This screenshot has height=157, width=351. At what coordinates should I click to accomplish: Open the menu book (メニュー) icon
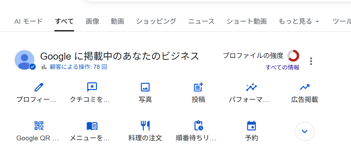tap(92, 126)
